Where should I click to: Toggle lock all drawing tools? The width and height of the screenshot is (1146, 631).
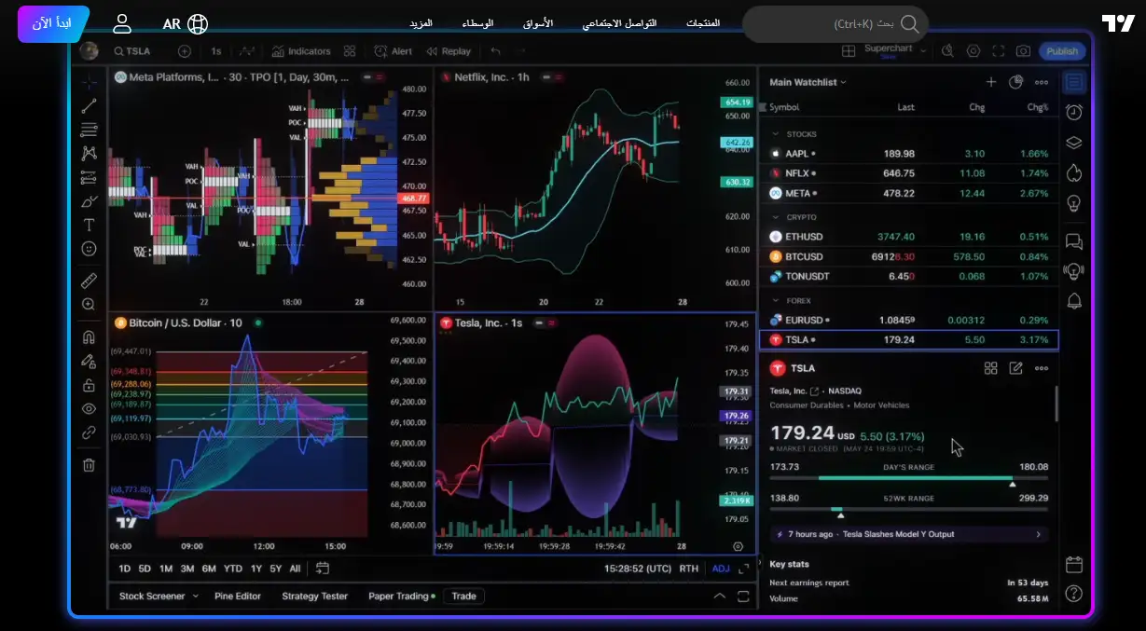click(x=89, y=385)
